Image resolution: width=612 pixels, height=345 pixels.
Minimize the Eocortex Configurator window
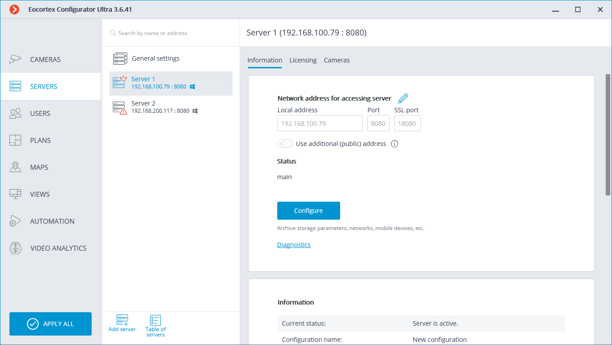click(x=556, y=9)
